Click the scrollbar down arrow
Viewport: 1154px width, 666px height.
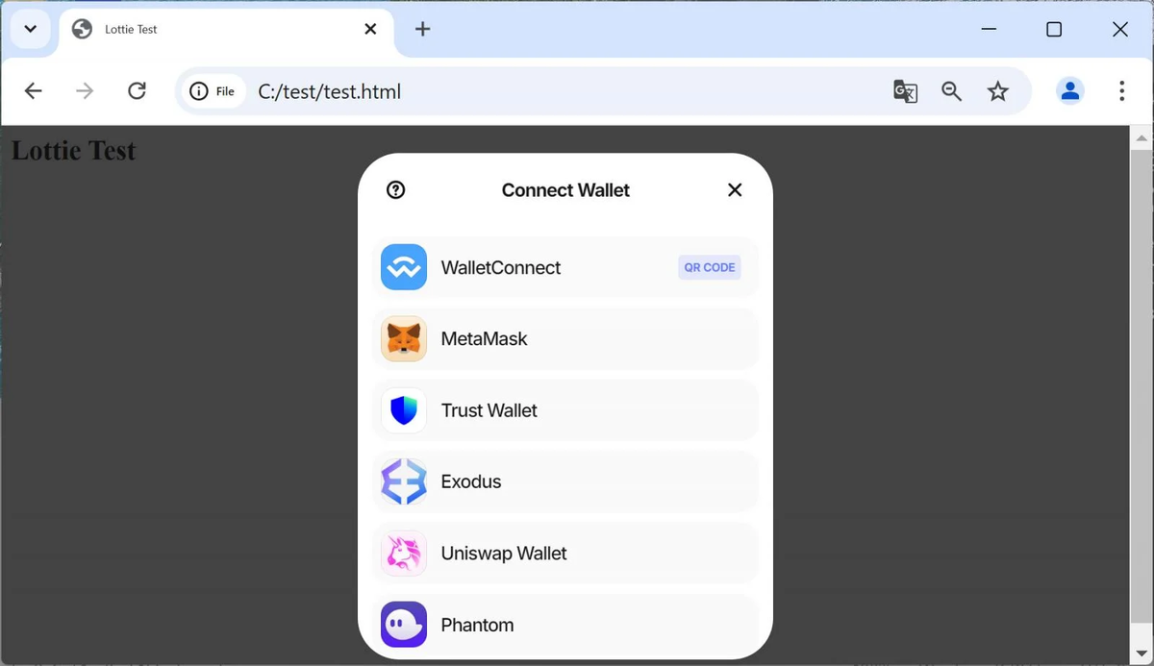1141,654
